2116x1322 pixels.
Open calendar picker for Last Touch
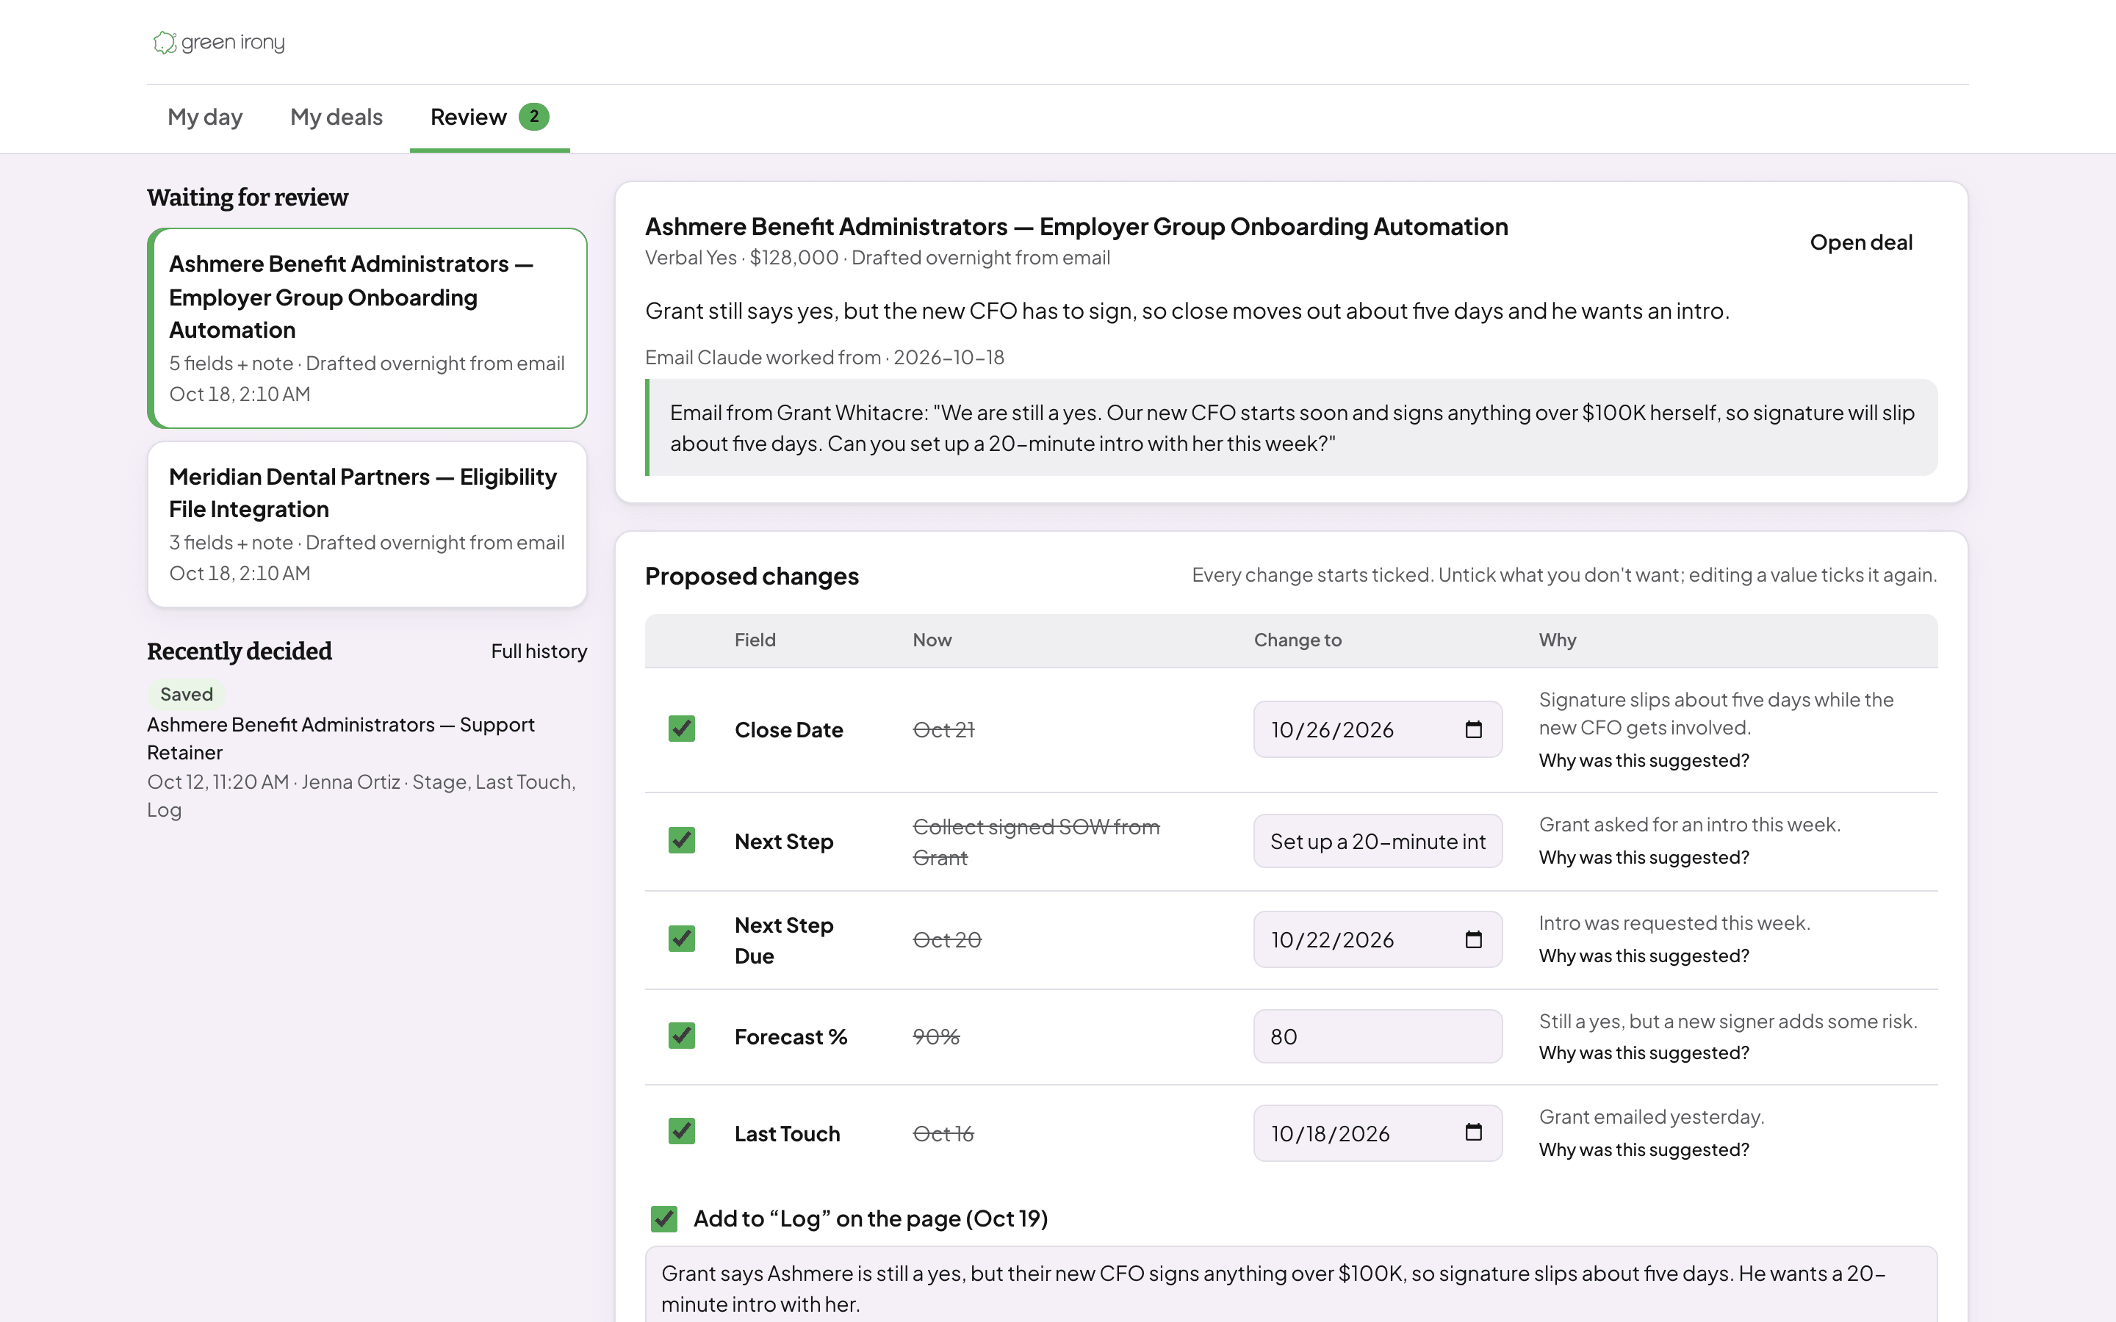pyautogui.click(x=1473, y=1133)
